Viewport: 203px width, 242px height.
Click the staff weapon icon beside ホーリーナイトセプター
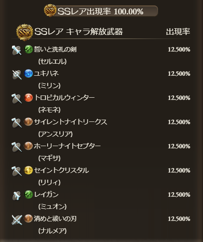coord(17,147)
